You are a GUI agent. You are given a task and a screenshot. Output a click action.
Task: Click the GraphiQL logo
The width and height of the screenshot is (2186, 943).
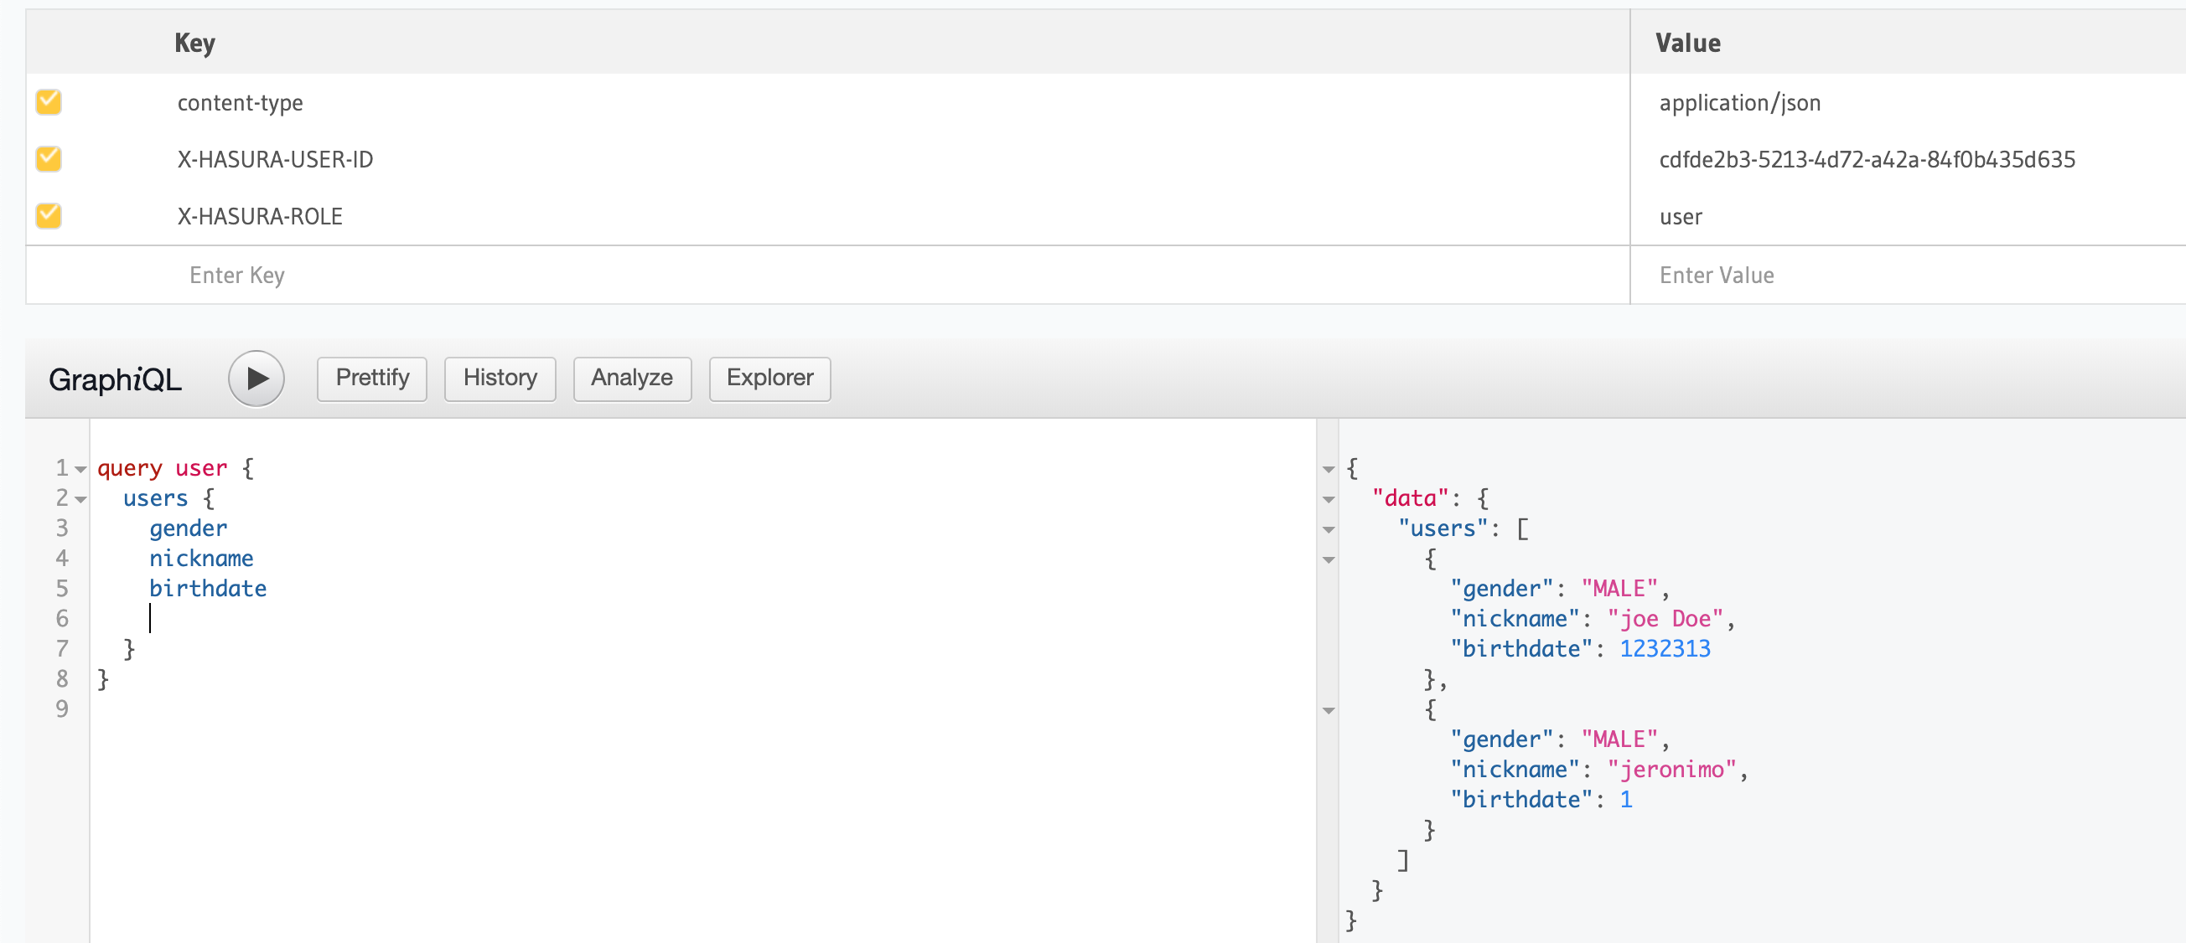116,381
